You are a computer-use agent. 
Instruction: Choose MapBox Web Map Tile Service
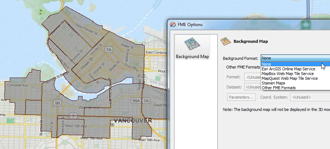[288, 74]
